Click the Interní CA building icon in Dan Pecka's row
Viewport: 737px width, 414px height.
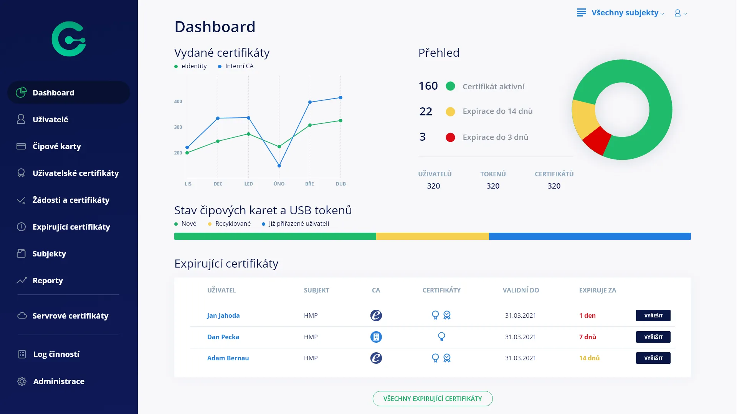pyautogui.click(x=376, y=337)
